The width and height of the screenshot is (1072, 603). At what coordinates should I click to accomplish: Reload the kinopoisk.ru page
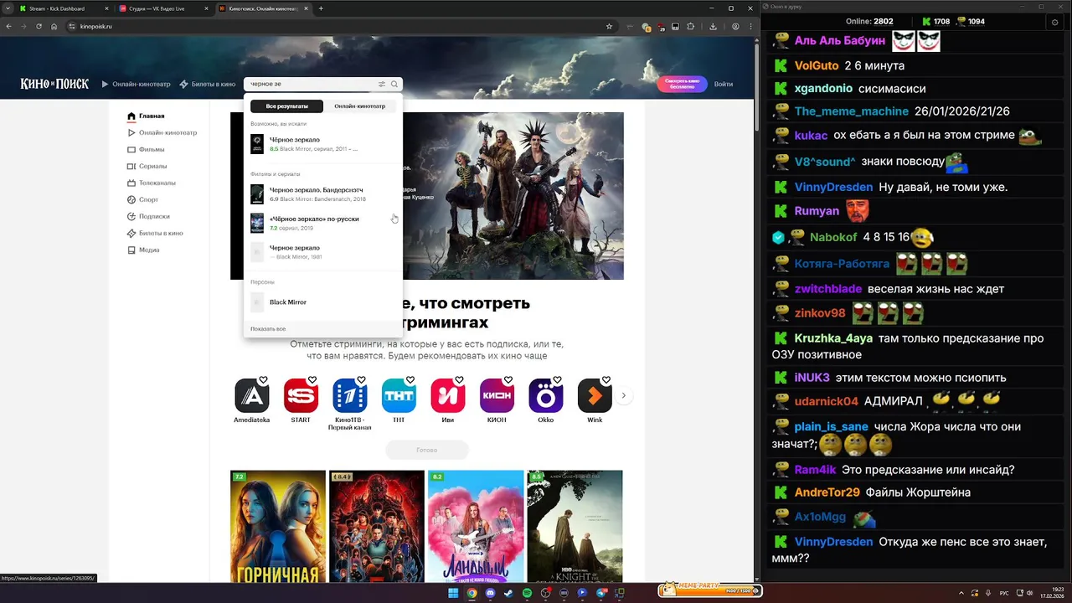click(39, 26)
